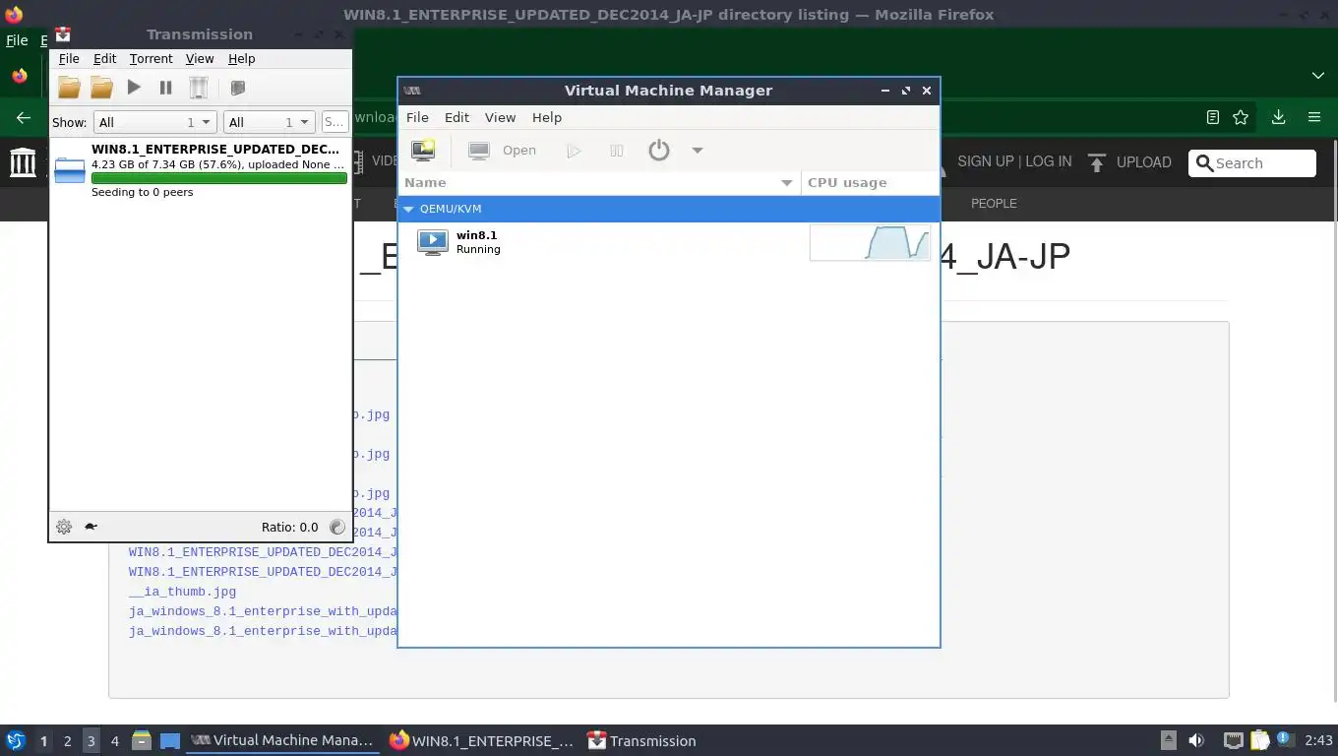This screenshot has height=756, width=1338.
Task: Open Transmission's Edit menu
Action: coord(104,59)
